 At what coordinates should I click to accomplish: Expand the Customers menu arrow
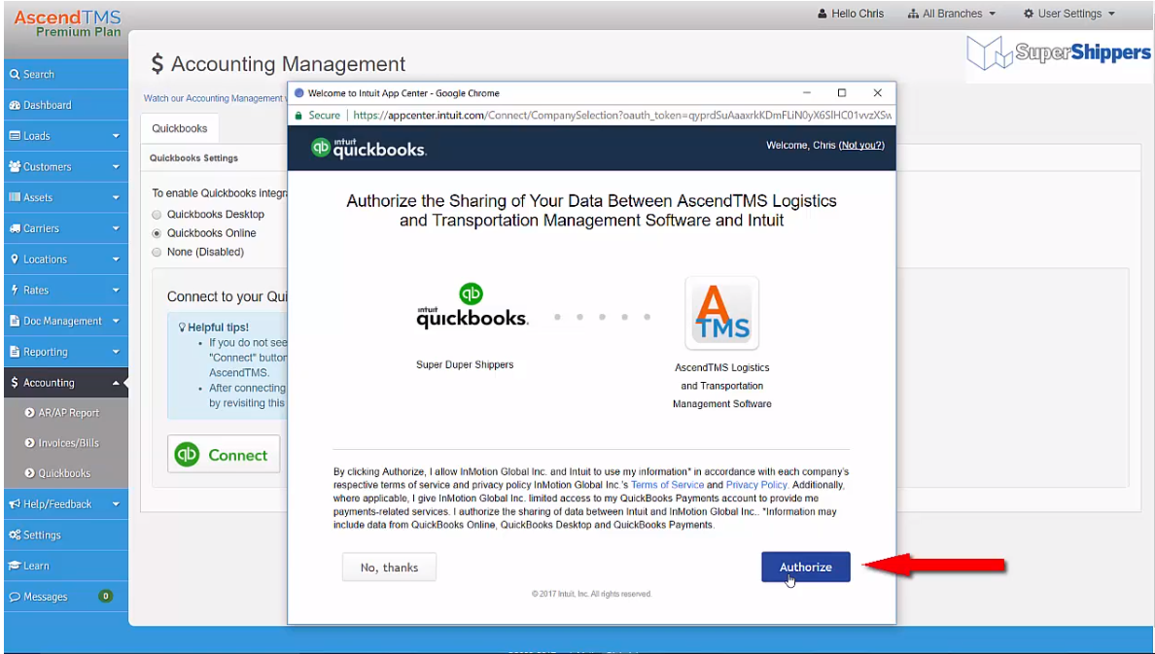(x=116, y=167)
